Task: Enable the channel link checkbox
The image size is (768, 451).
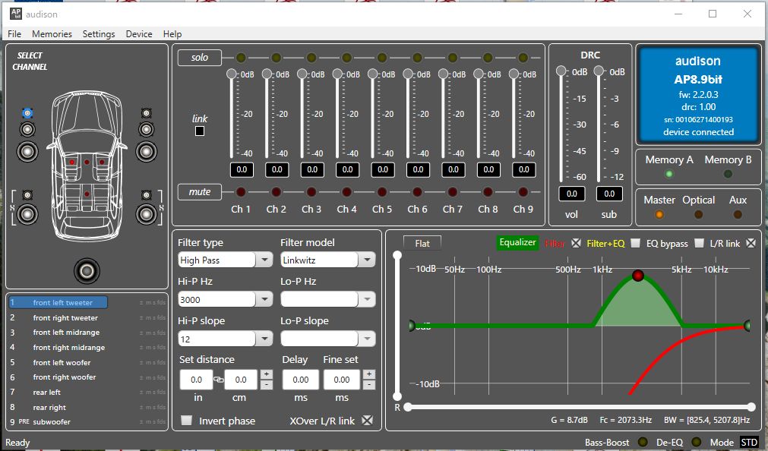Action: tap(200, 131)
